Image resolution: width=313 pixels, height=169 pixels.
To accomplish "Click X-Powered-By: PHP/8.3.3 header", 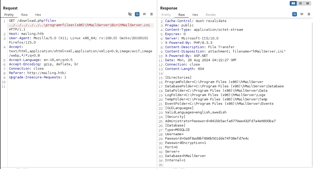I will 189,43.
